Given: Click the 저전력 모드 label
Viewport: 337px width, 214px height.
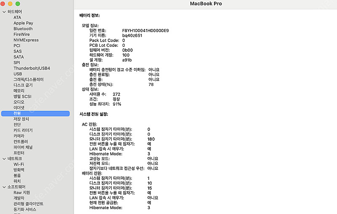Looking at the screenshot, I should [99, 163].
